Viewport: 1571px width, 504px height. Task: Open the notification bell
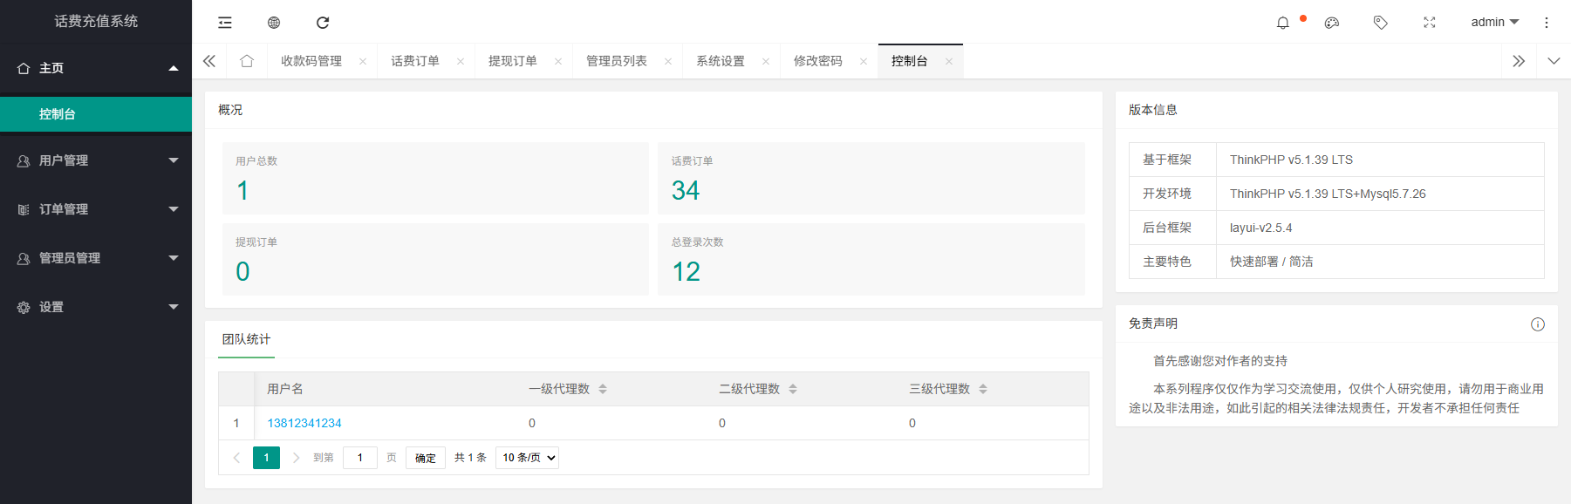click(x=1282, y=23)
